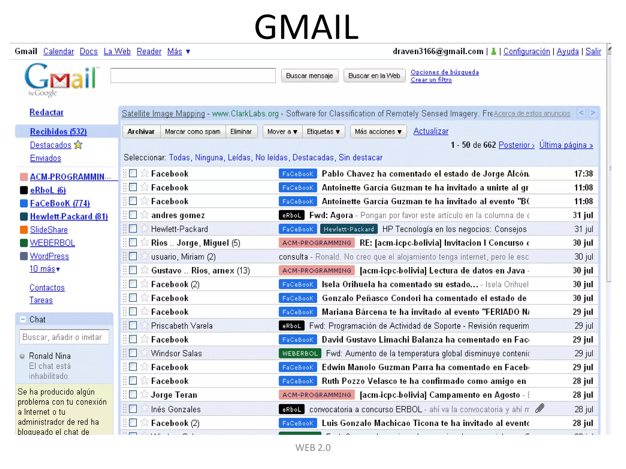Select the andres gomez email checkbox
Screen dimensions: 626x469
click(x=133, y=215)
